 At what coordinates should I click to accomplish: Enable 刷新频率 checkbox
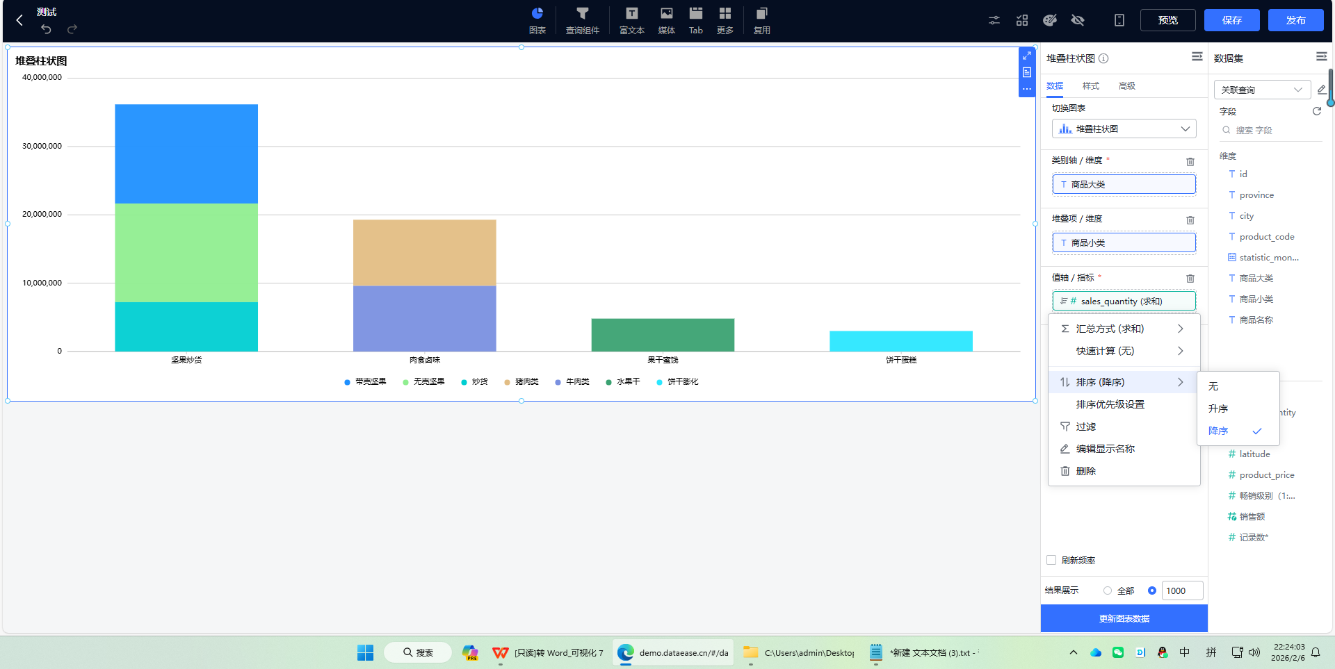(x=1051, y=560)
